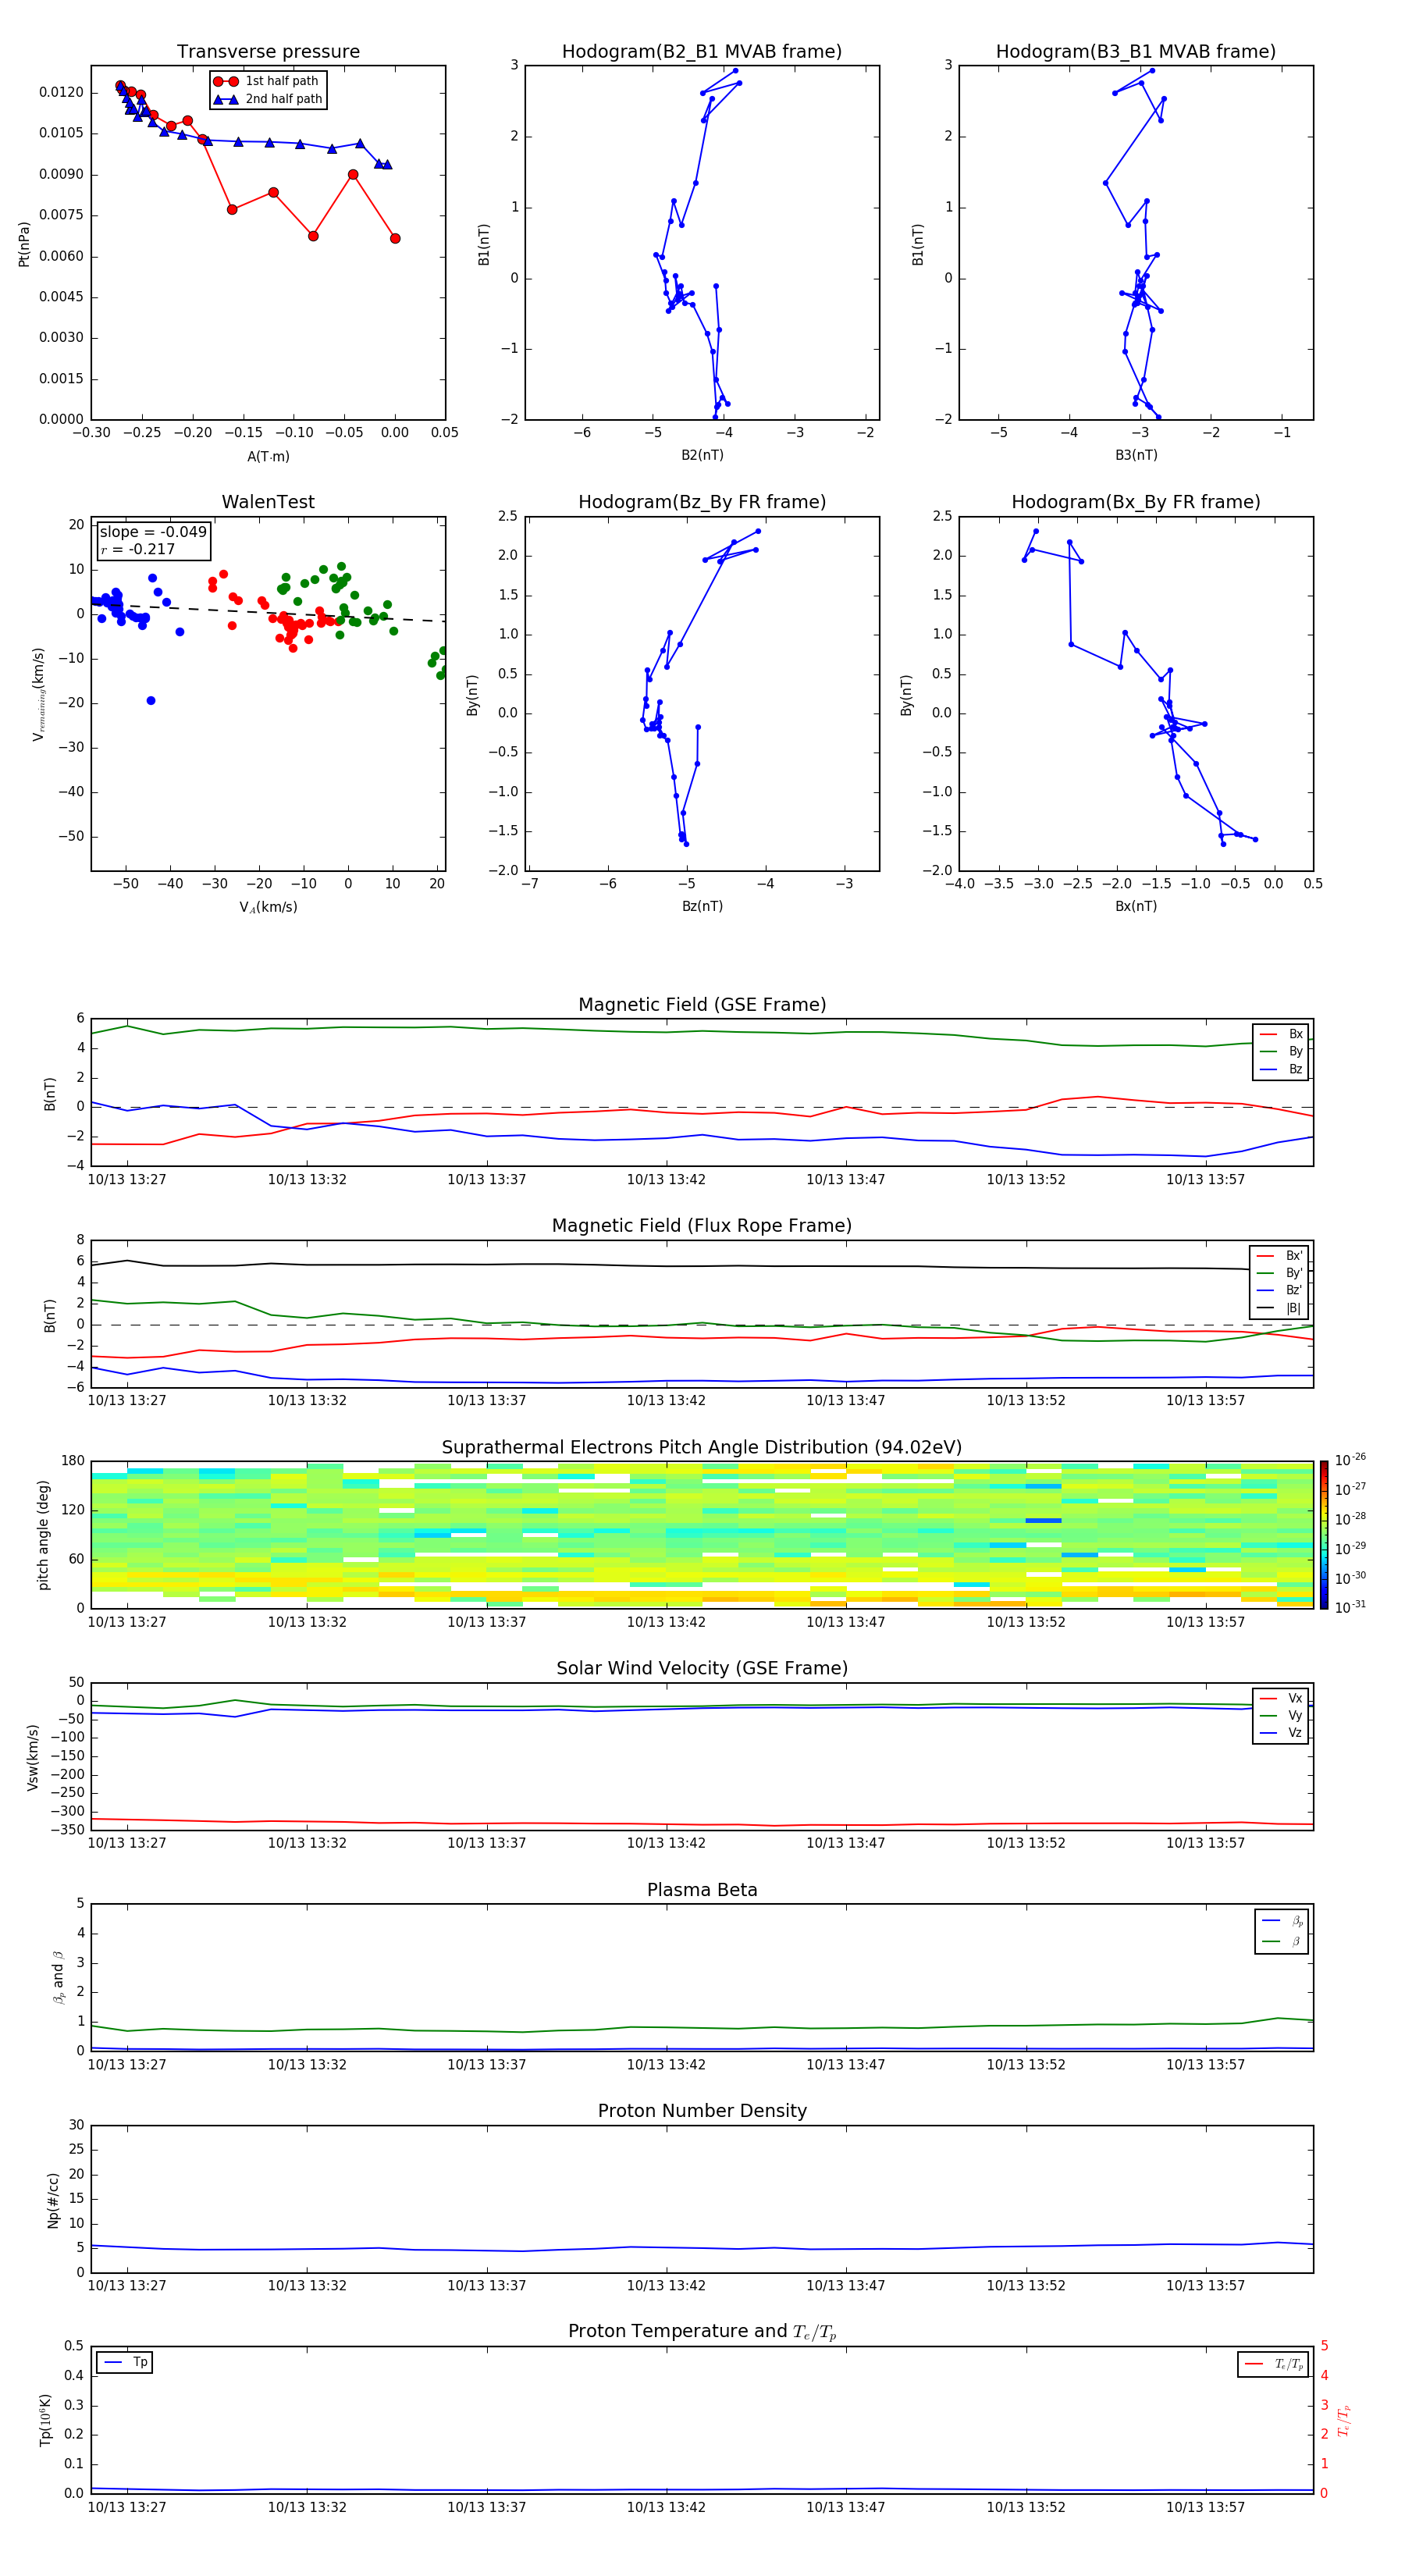Click the 'Solar Wind Velocity (GSE Frame)' title

tap(702, 1669)
